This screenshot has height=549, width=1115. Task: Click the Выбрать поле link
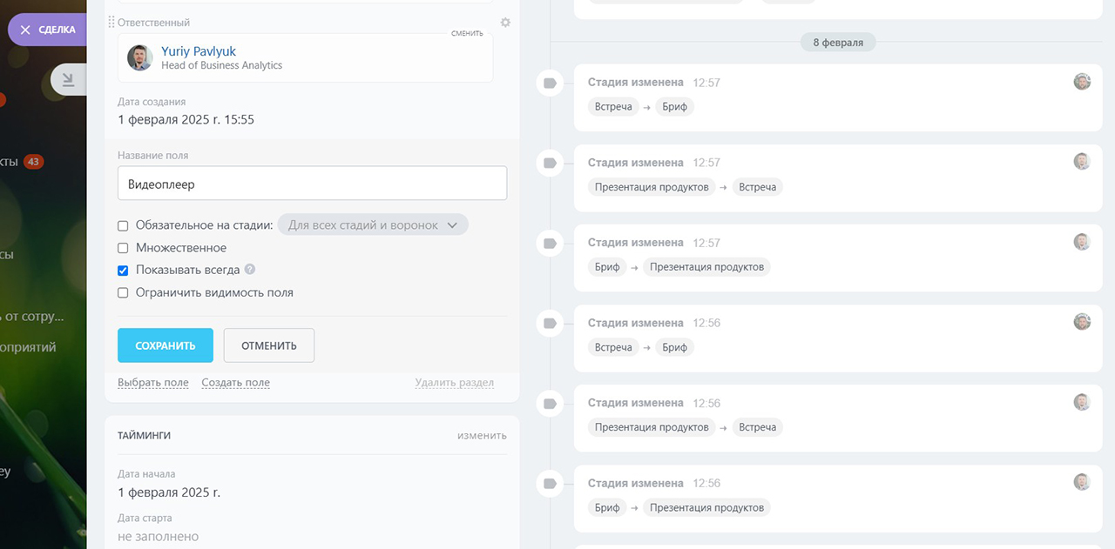(x=153, y=383)
